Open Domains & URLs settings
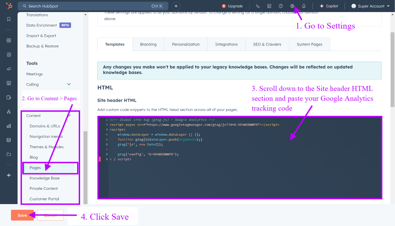 45,126
